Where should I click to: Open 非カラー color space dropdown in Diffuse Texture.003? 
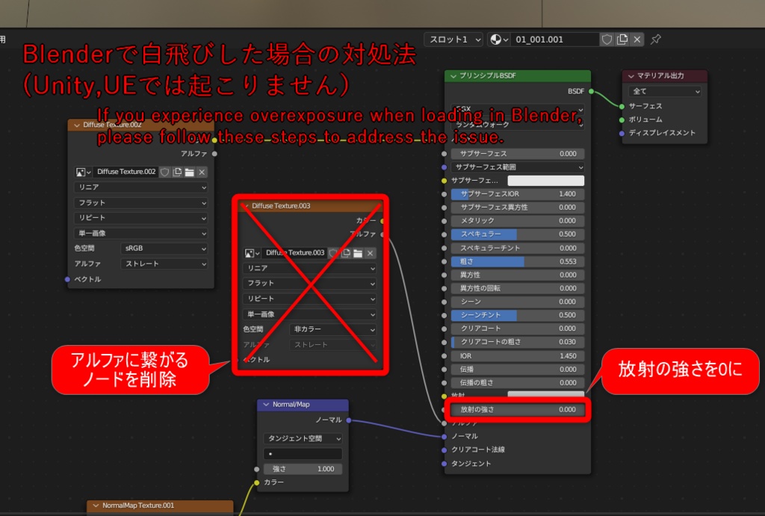coord(332,330)
